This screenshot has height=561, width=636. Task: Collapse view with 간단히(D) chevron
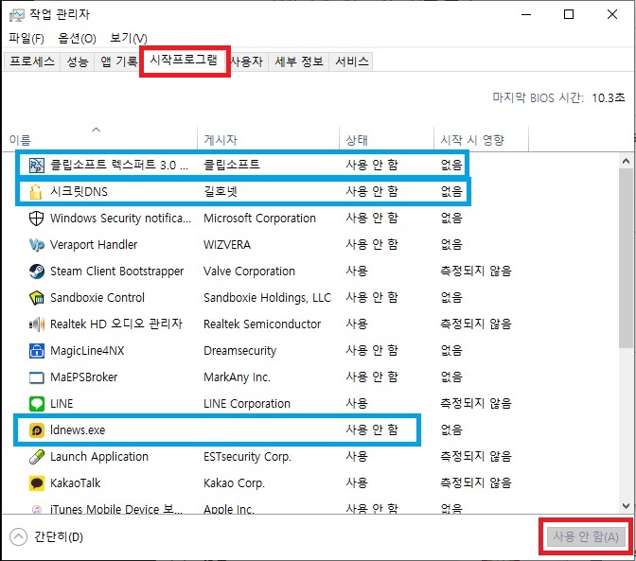pos(18,537)
